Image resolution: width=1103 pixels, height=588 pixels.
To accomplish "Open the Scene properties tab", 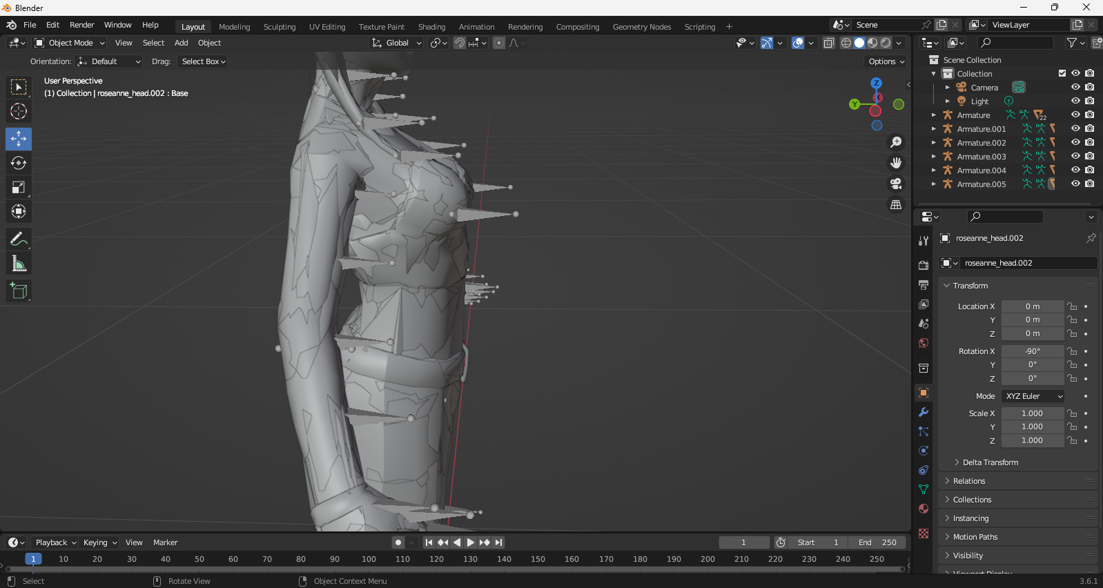I will pyautogui.click(x=924, y=323).
